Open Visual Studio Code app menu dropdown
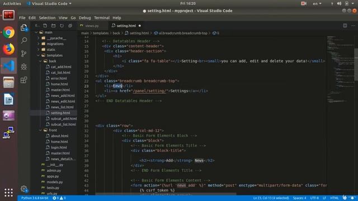Viewport: 358px width, 201px height. pos(49,3)
